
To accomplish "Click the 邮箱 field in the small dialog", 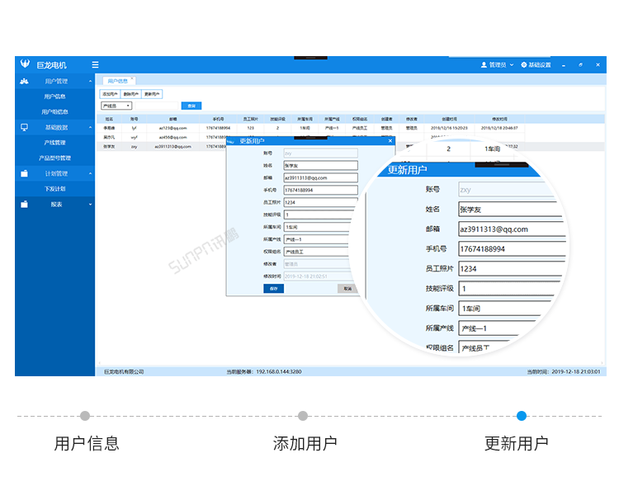I will 320,177.
